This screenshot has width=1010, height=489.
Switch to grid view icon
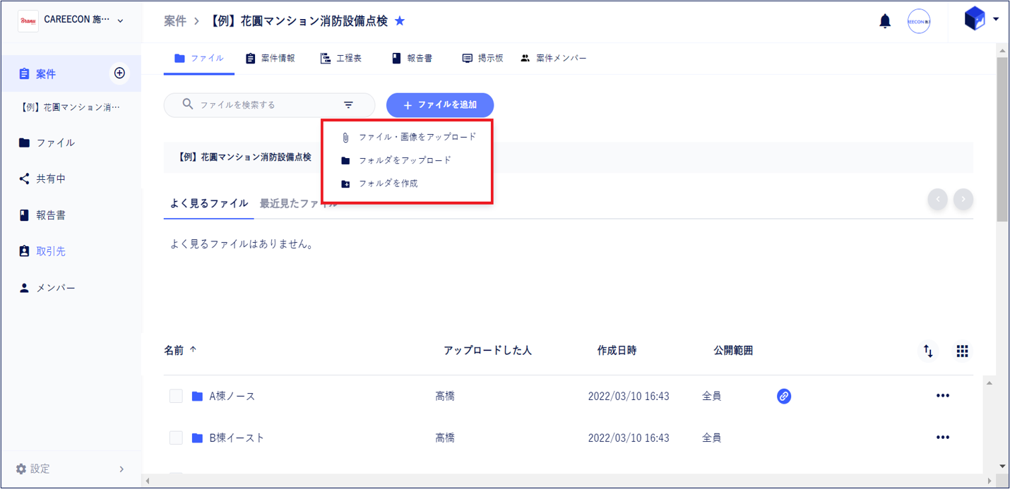pyautogui.click(x=962, y=351)
